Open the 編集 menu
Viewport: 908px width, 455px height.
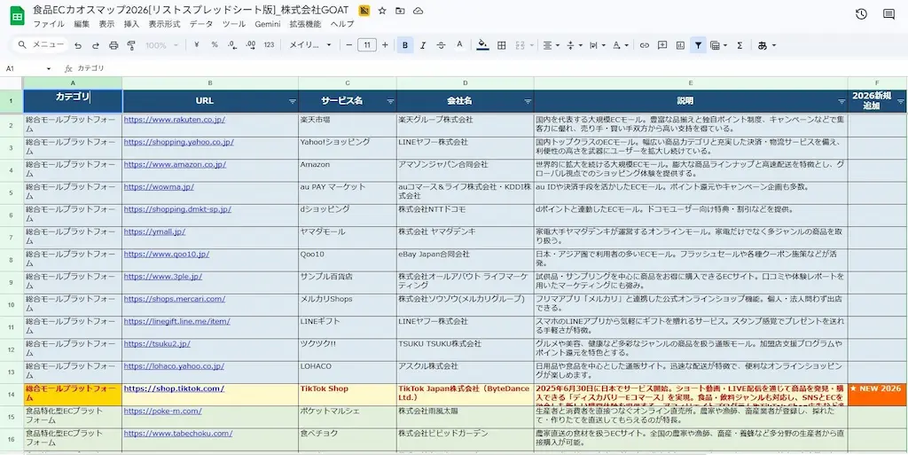click(x=82, y=24)
